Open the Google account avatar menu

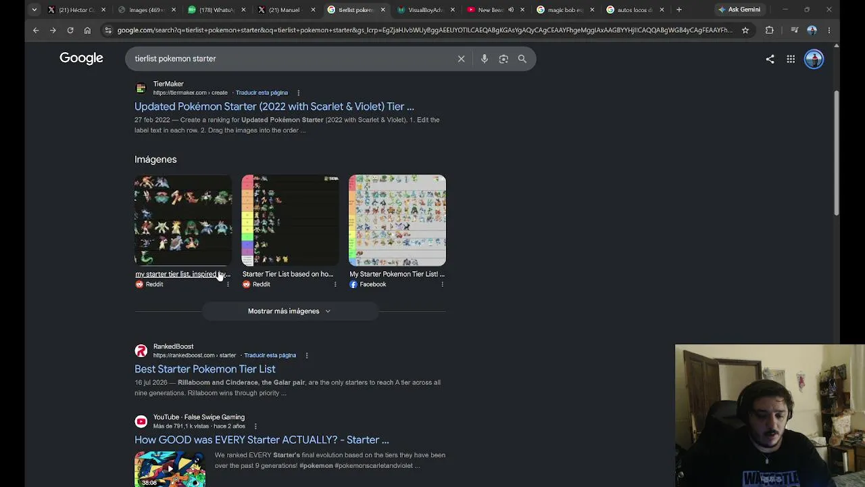[814, 59]
